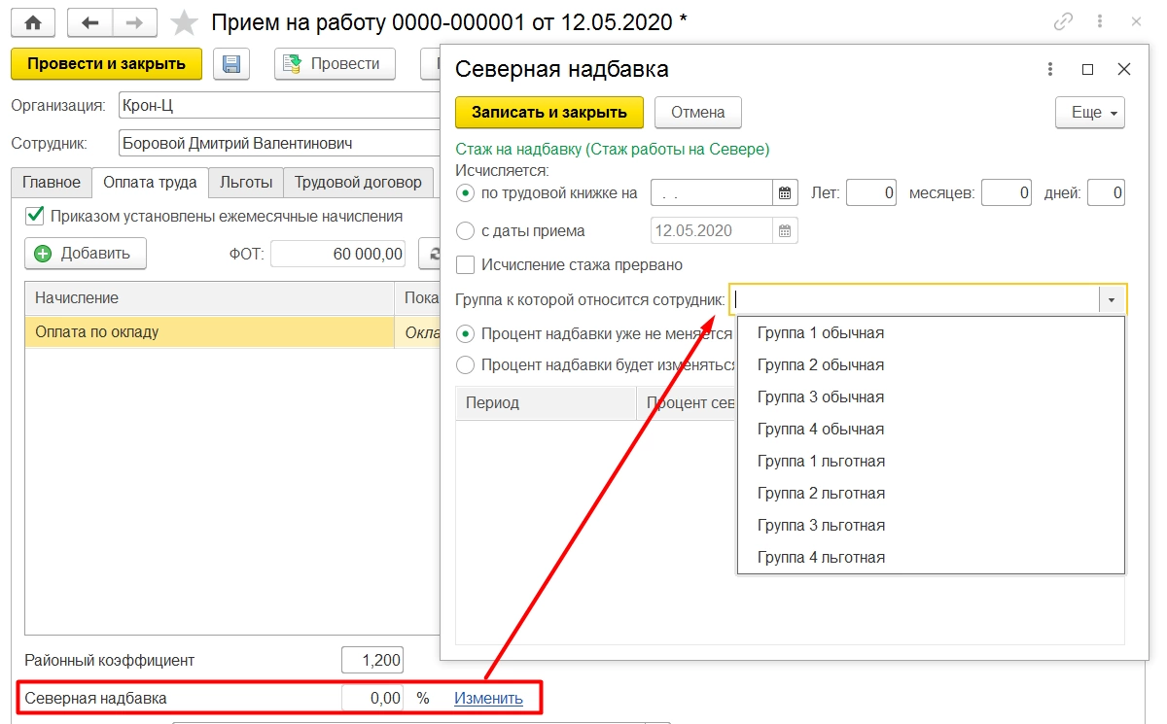Open calendar for по трудовой книжке date
Viewport: 1167px width, 724px height.
(x=786, y=193)
